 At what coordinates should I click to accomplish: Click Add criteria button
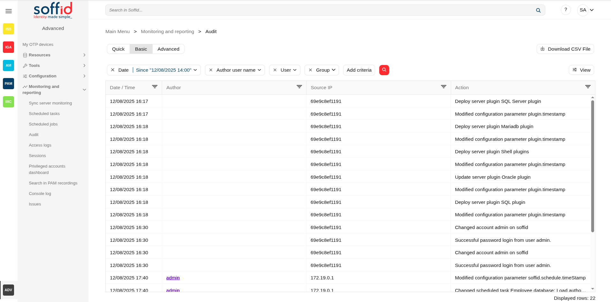[x=359, y=70]
